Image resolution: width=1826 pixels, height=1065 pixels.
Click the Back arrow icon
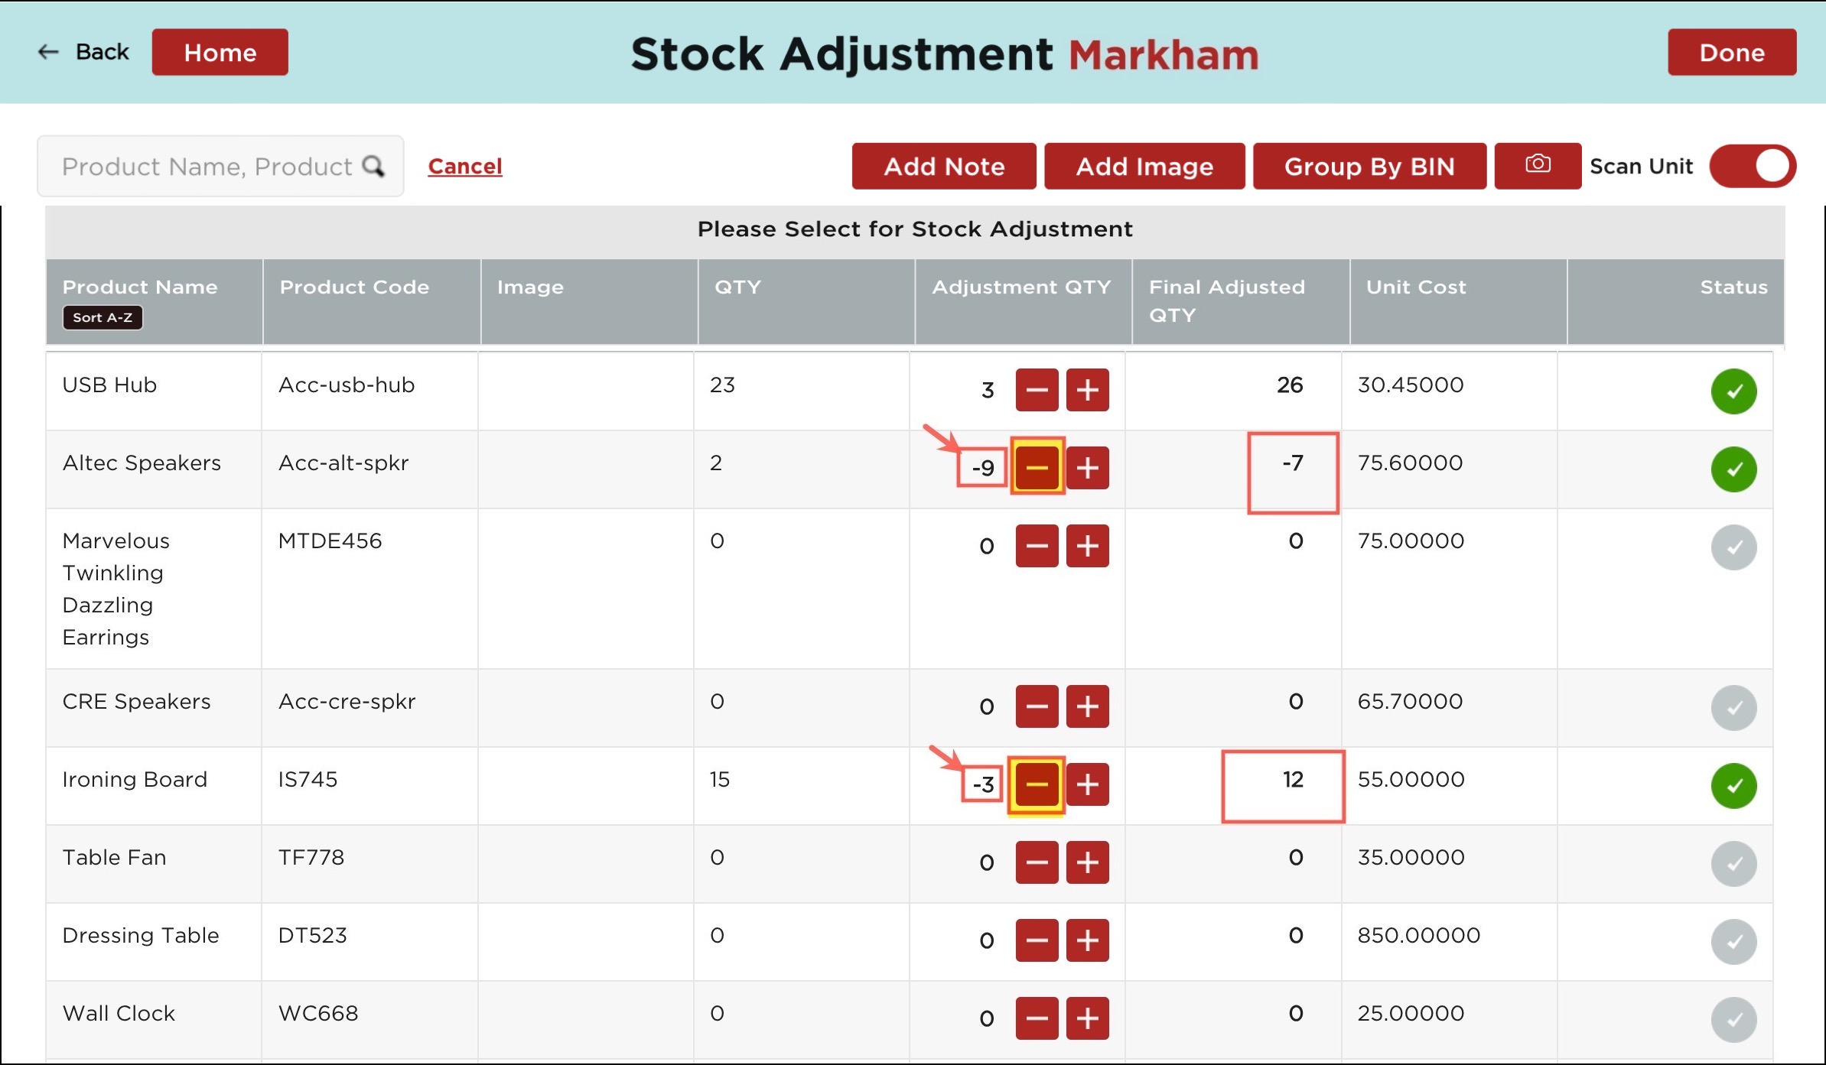(48, 52)
